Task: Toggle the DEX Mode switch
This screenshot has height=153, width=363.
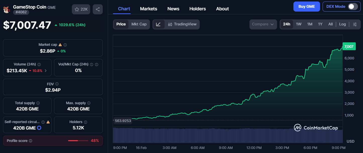Action: [353, 7]
